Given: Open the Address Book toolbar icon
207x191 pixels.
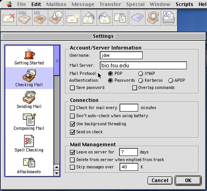Looking at the screenshot, I should click(x=137, y=18).
